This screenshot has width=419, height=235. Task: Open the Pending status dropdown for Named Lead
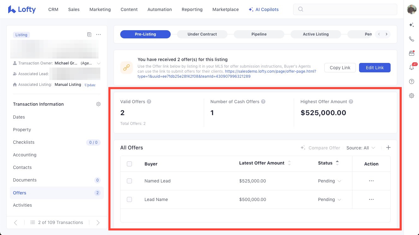coord(329,181)
